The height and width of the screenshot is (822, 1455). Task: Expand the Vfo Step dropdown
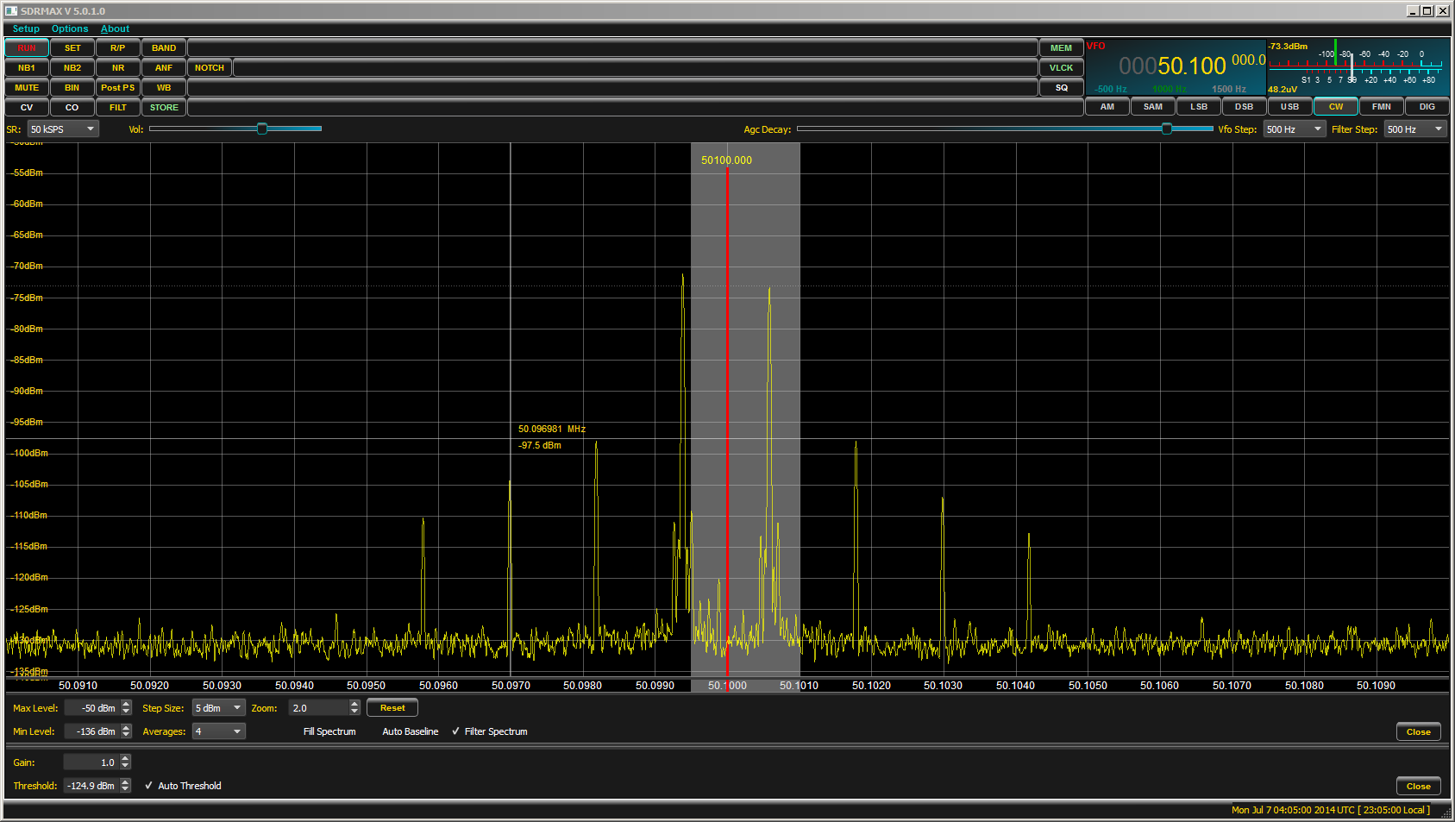[1294, 129]
